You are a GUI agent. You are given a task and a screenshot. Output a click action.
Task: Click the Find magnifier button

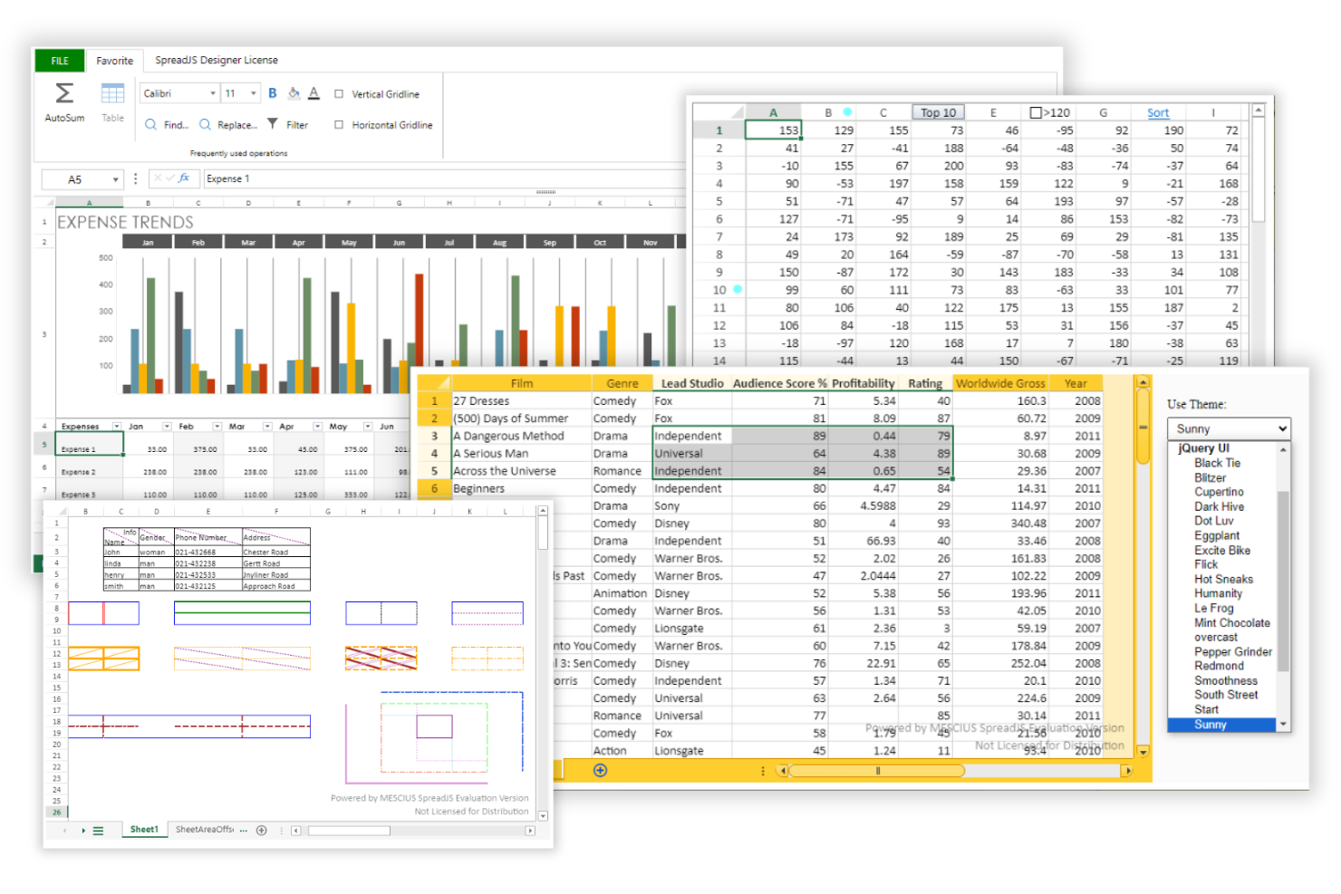coord(167,125)
